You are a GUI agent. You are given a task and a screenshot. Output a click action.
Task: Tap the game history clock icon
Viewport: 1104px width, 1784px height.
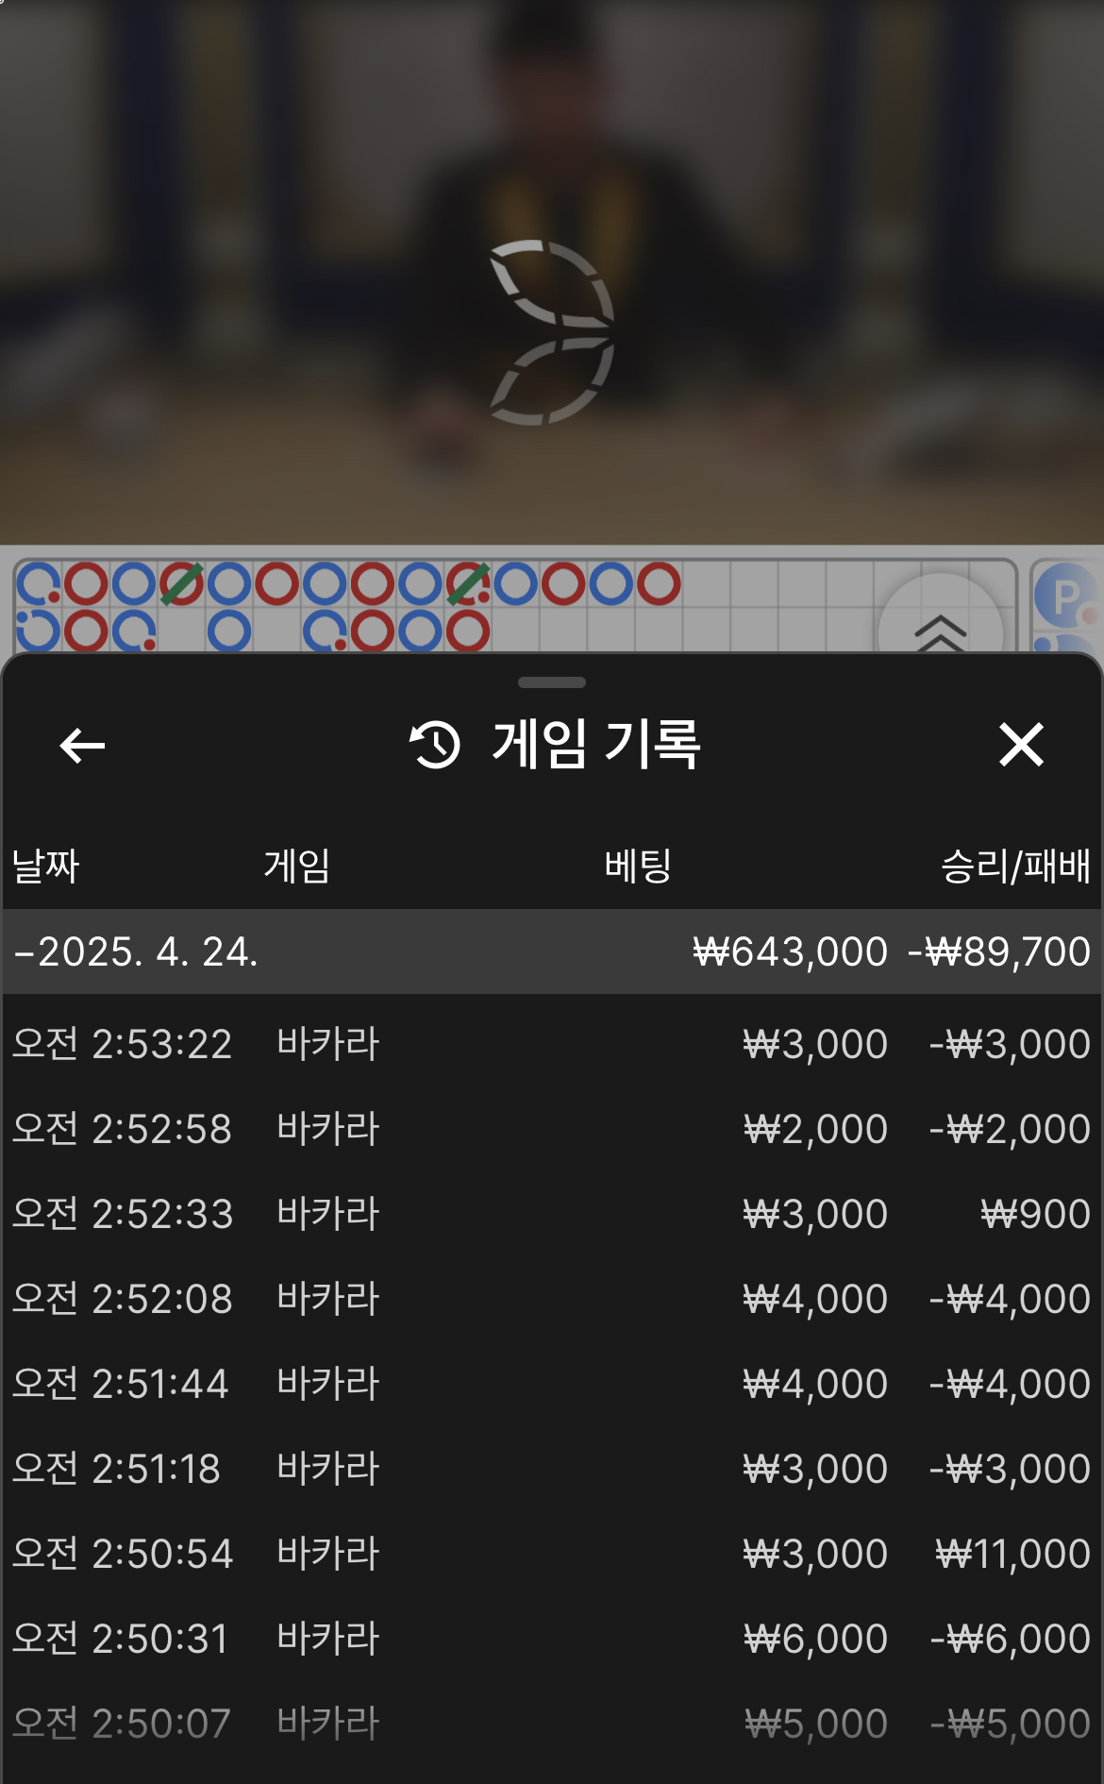coord(435,745)
